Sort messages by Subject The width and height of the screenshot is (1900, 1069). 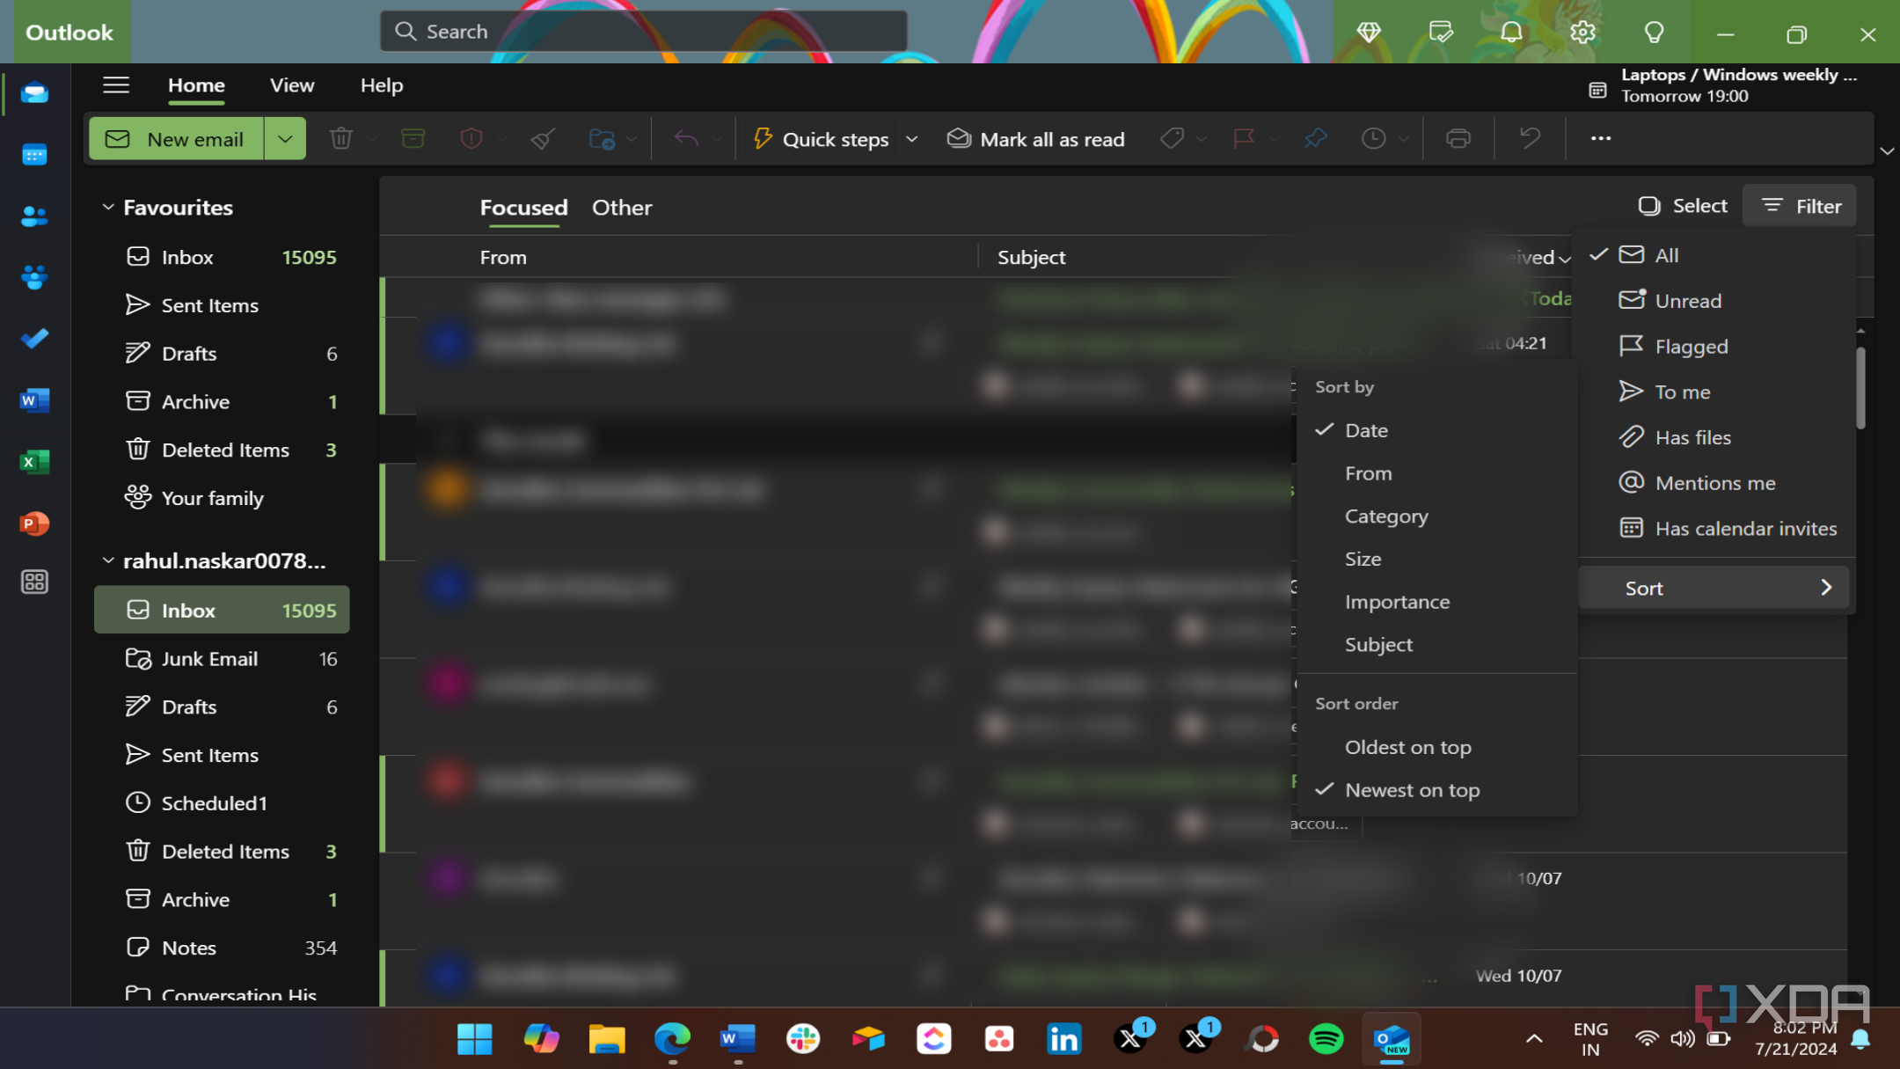click(x=1377, y=644)
